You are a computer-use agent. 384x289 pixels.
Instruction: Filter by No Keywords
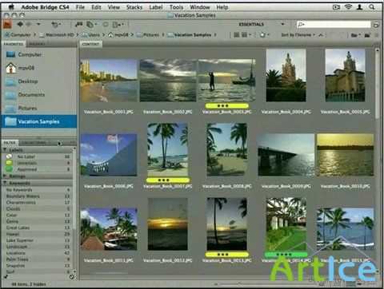[x=38, y=190]
